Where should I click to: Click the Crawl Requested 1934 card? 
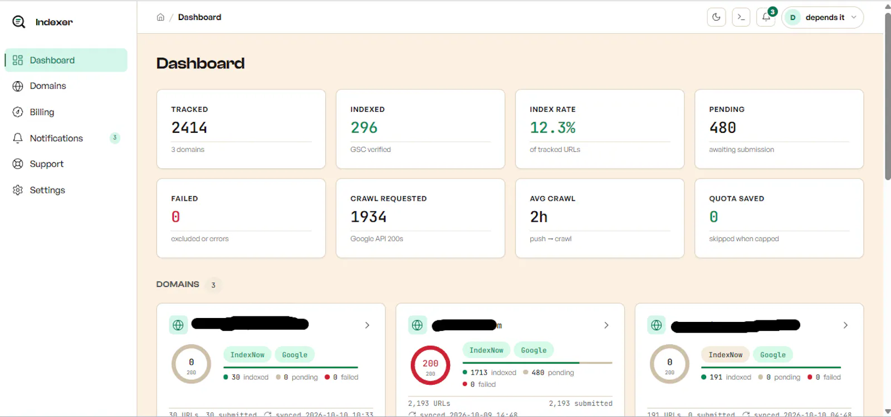(x=420, y=218)
